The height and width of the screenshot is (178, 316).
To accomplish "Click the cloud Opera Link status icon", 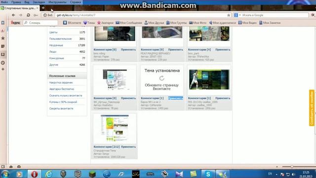I will [x=11, y=167].
